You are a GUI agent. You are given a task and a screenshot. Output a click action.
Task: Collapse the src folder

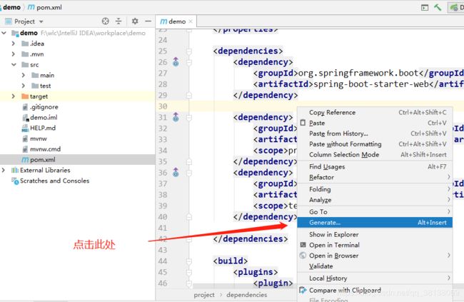[x=14, y=64]
